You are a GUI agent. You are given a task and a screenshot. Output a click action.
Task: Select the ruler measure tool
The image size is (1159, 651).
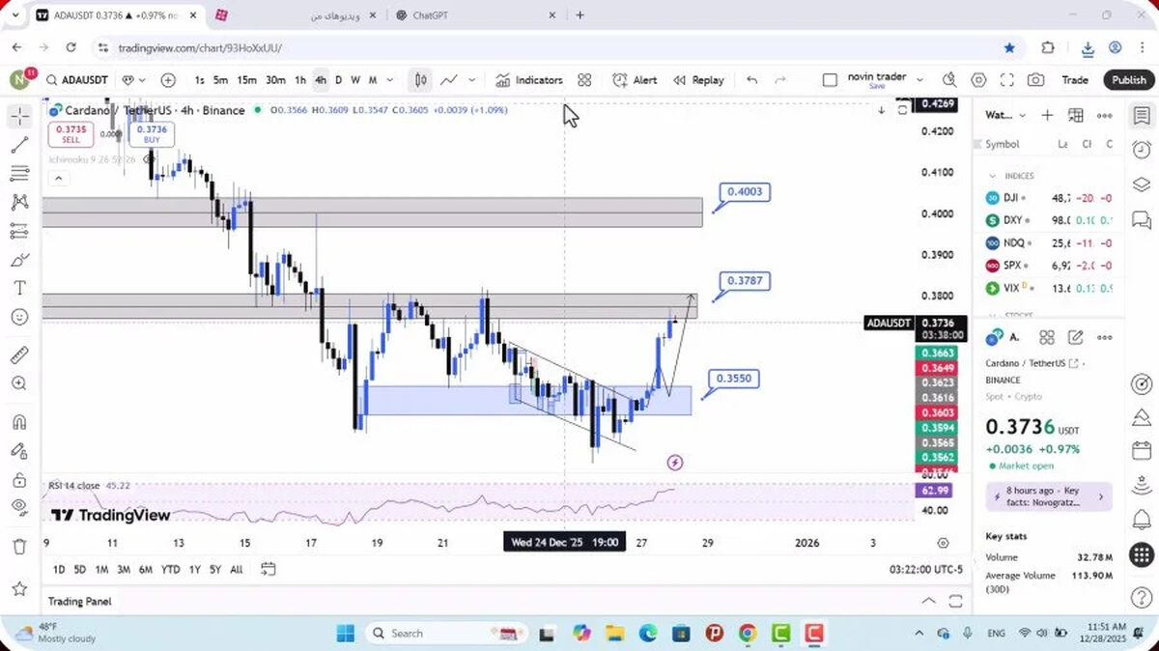coord(19,355)
